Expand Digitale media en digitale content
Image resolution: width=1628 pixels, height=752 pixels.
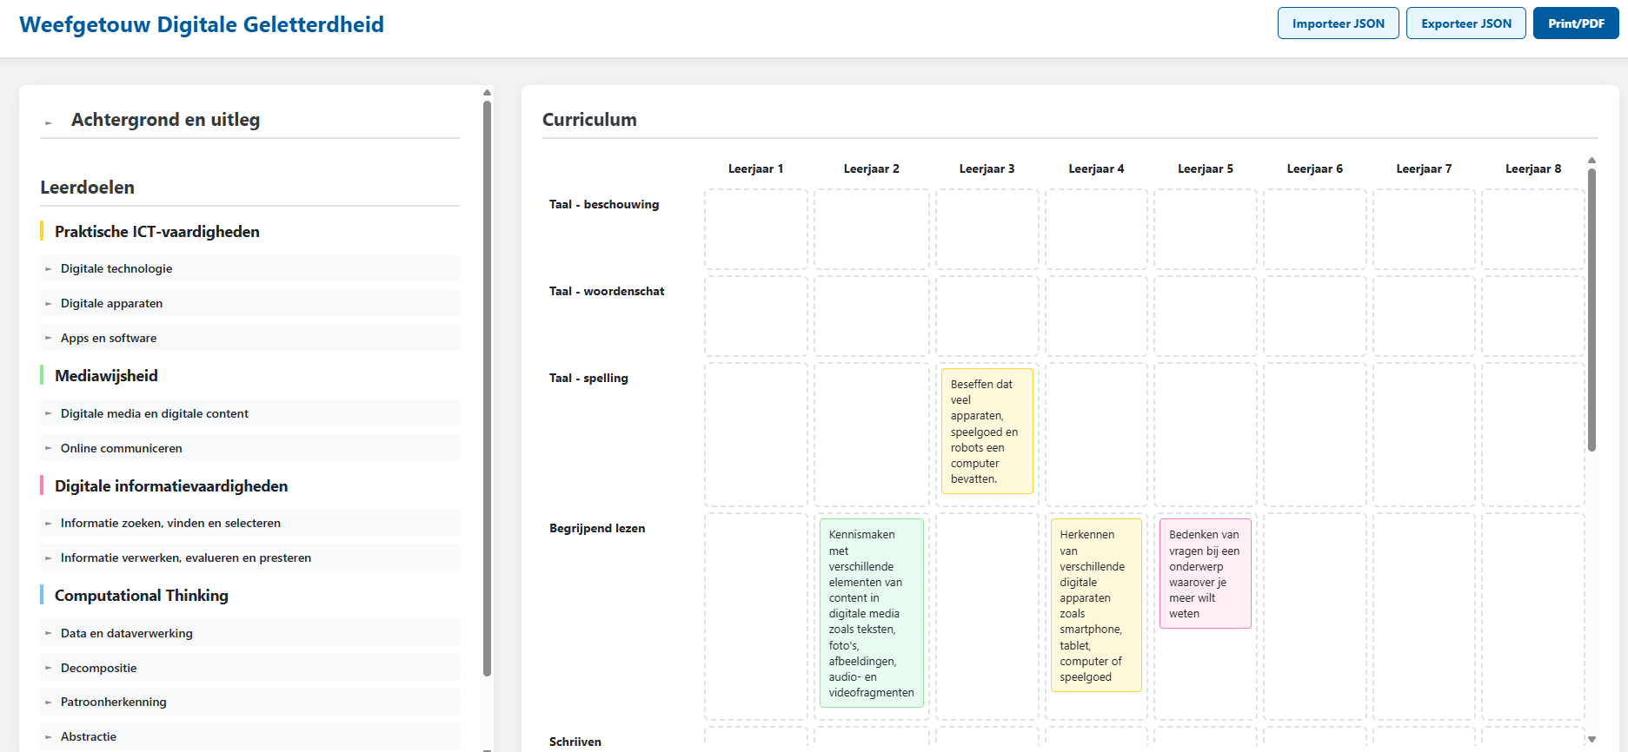pyautogui.click(x=249, y=413)
